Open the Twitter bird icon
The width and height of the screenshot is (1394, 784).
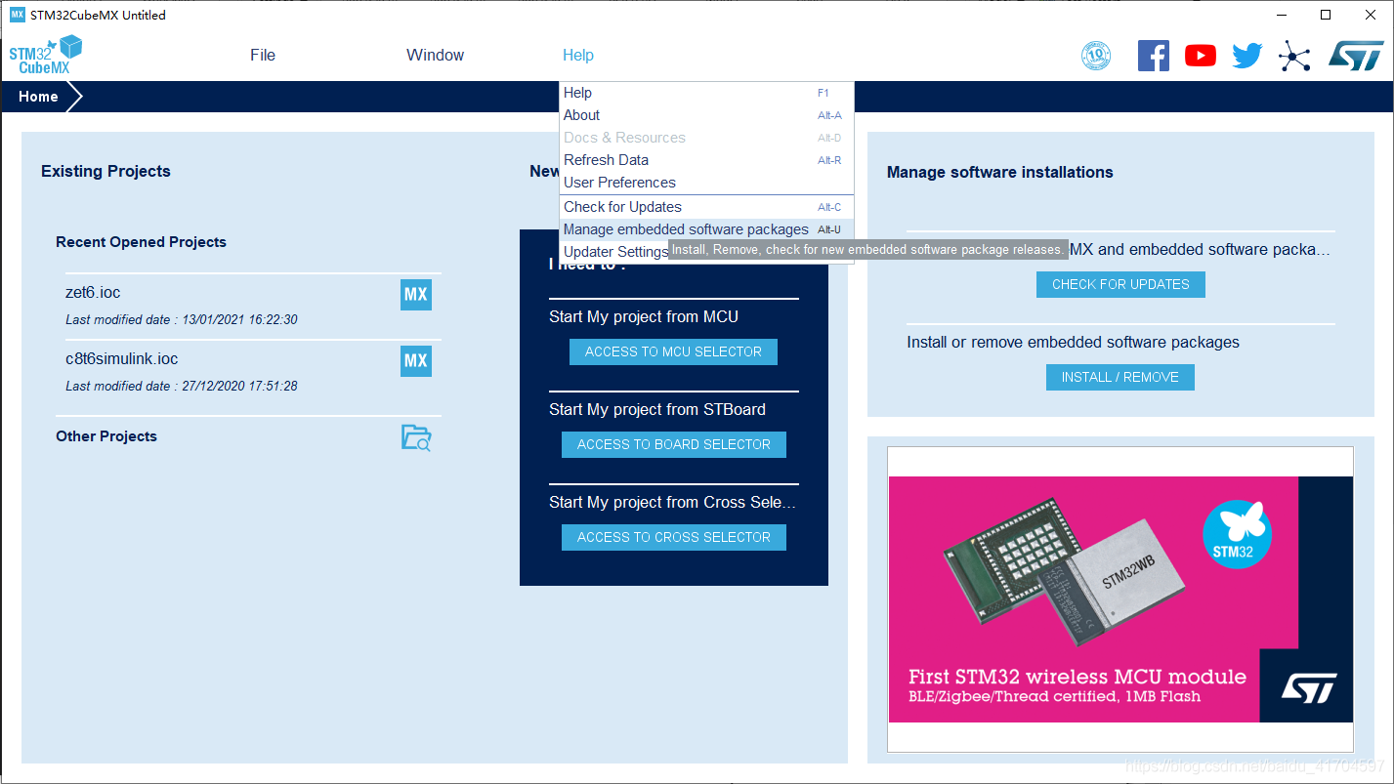[x=1246, y=56]
